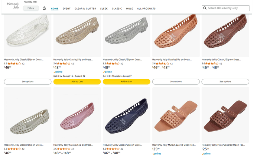Screen dimensions: 260x155
Task: Open the HOME tab
Action: pos(55,9)
